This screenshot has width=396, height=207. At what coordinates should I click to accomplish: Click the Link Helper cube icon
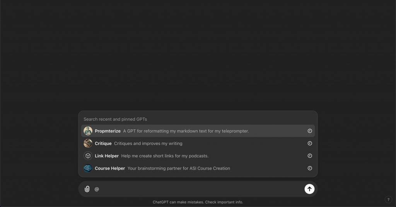pos(88,156)
